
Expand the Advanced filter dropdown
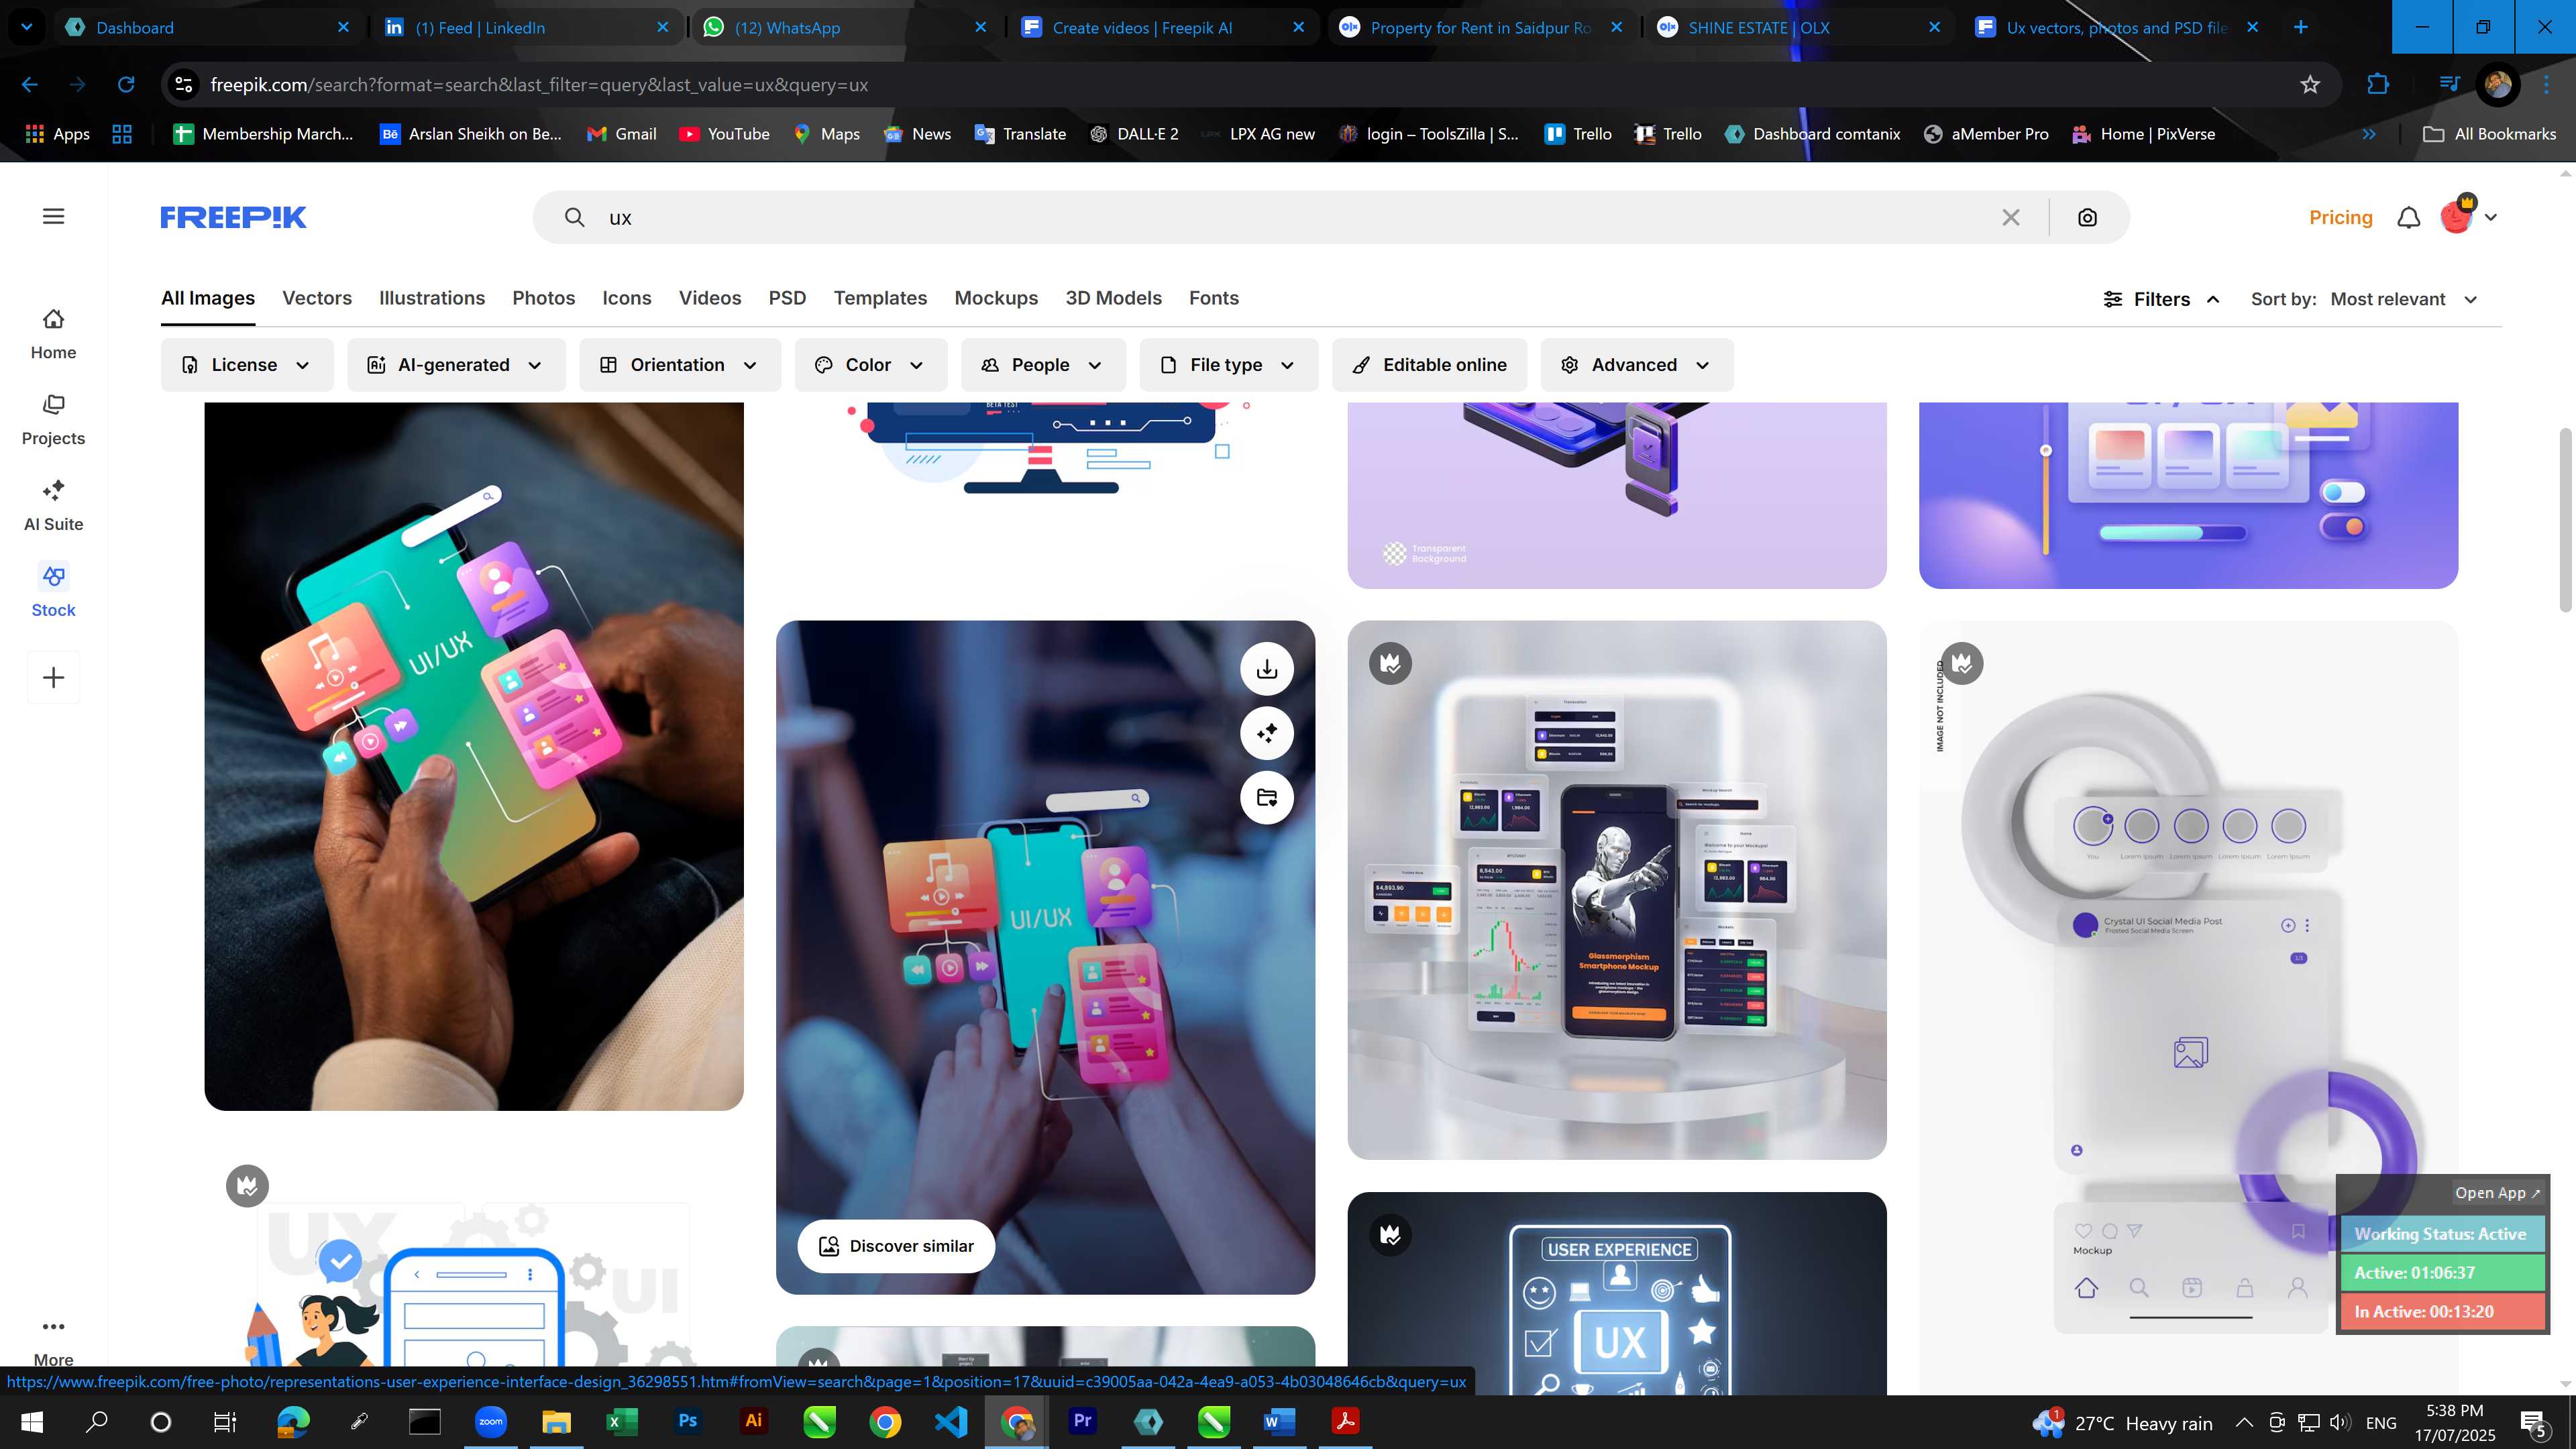tap(1637, 365)
